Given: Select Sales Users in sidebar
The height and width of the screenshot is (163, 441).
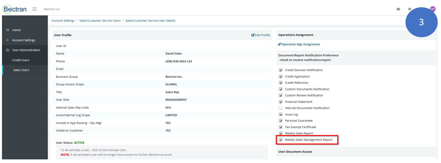Looking at the screenshot, I should (21, 70).
